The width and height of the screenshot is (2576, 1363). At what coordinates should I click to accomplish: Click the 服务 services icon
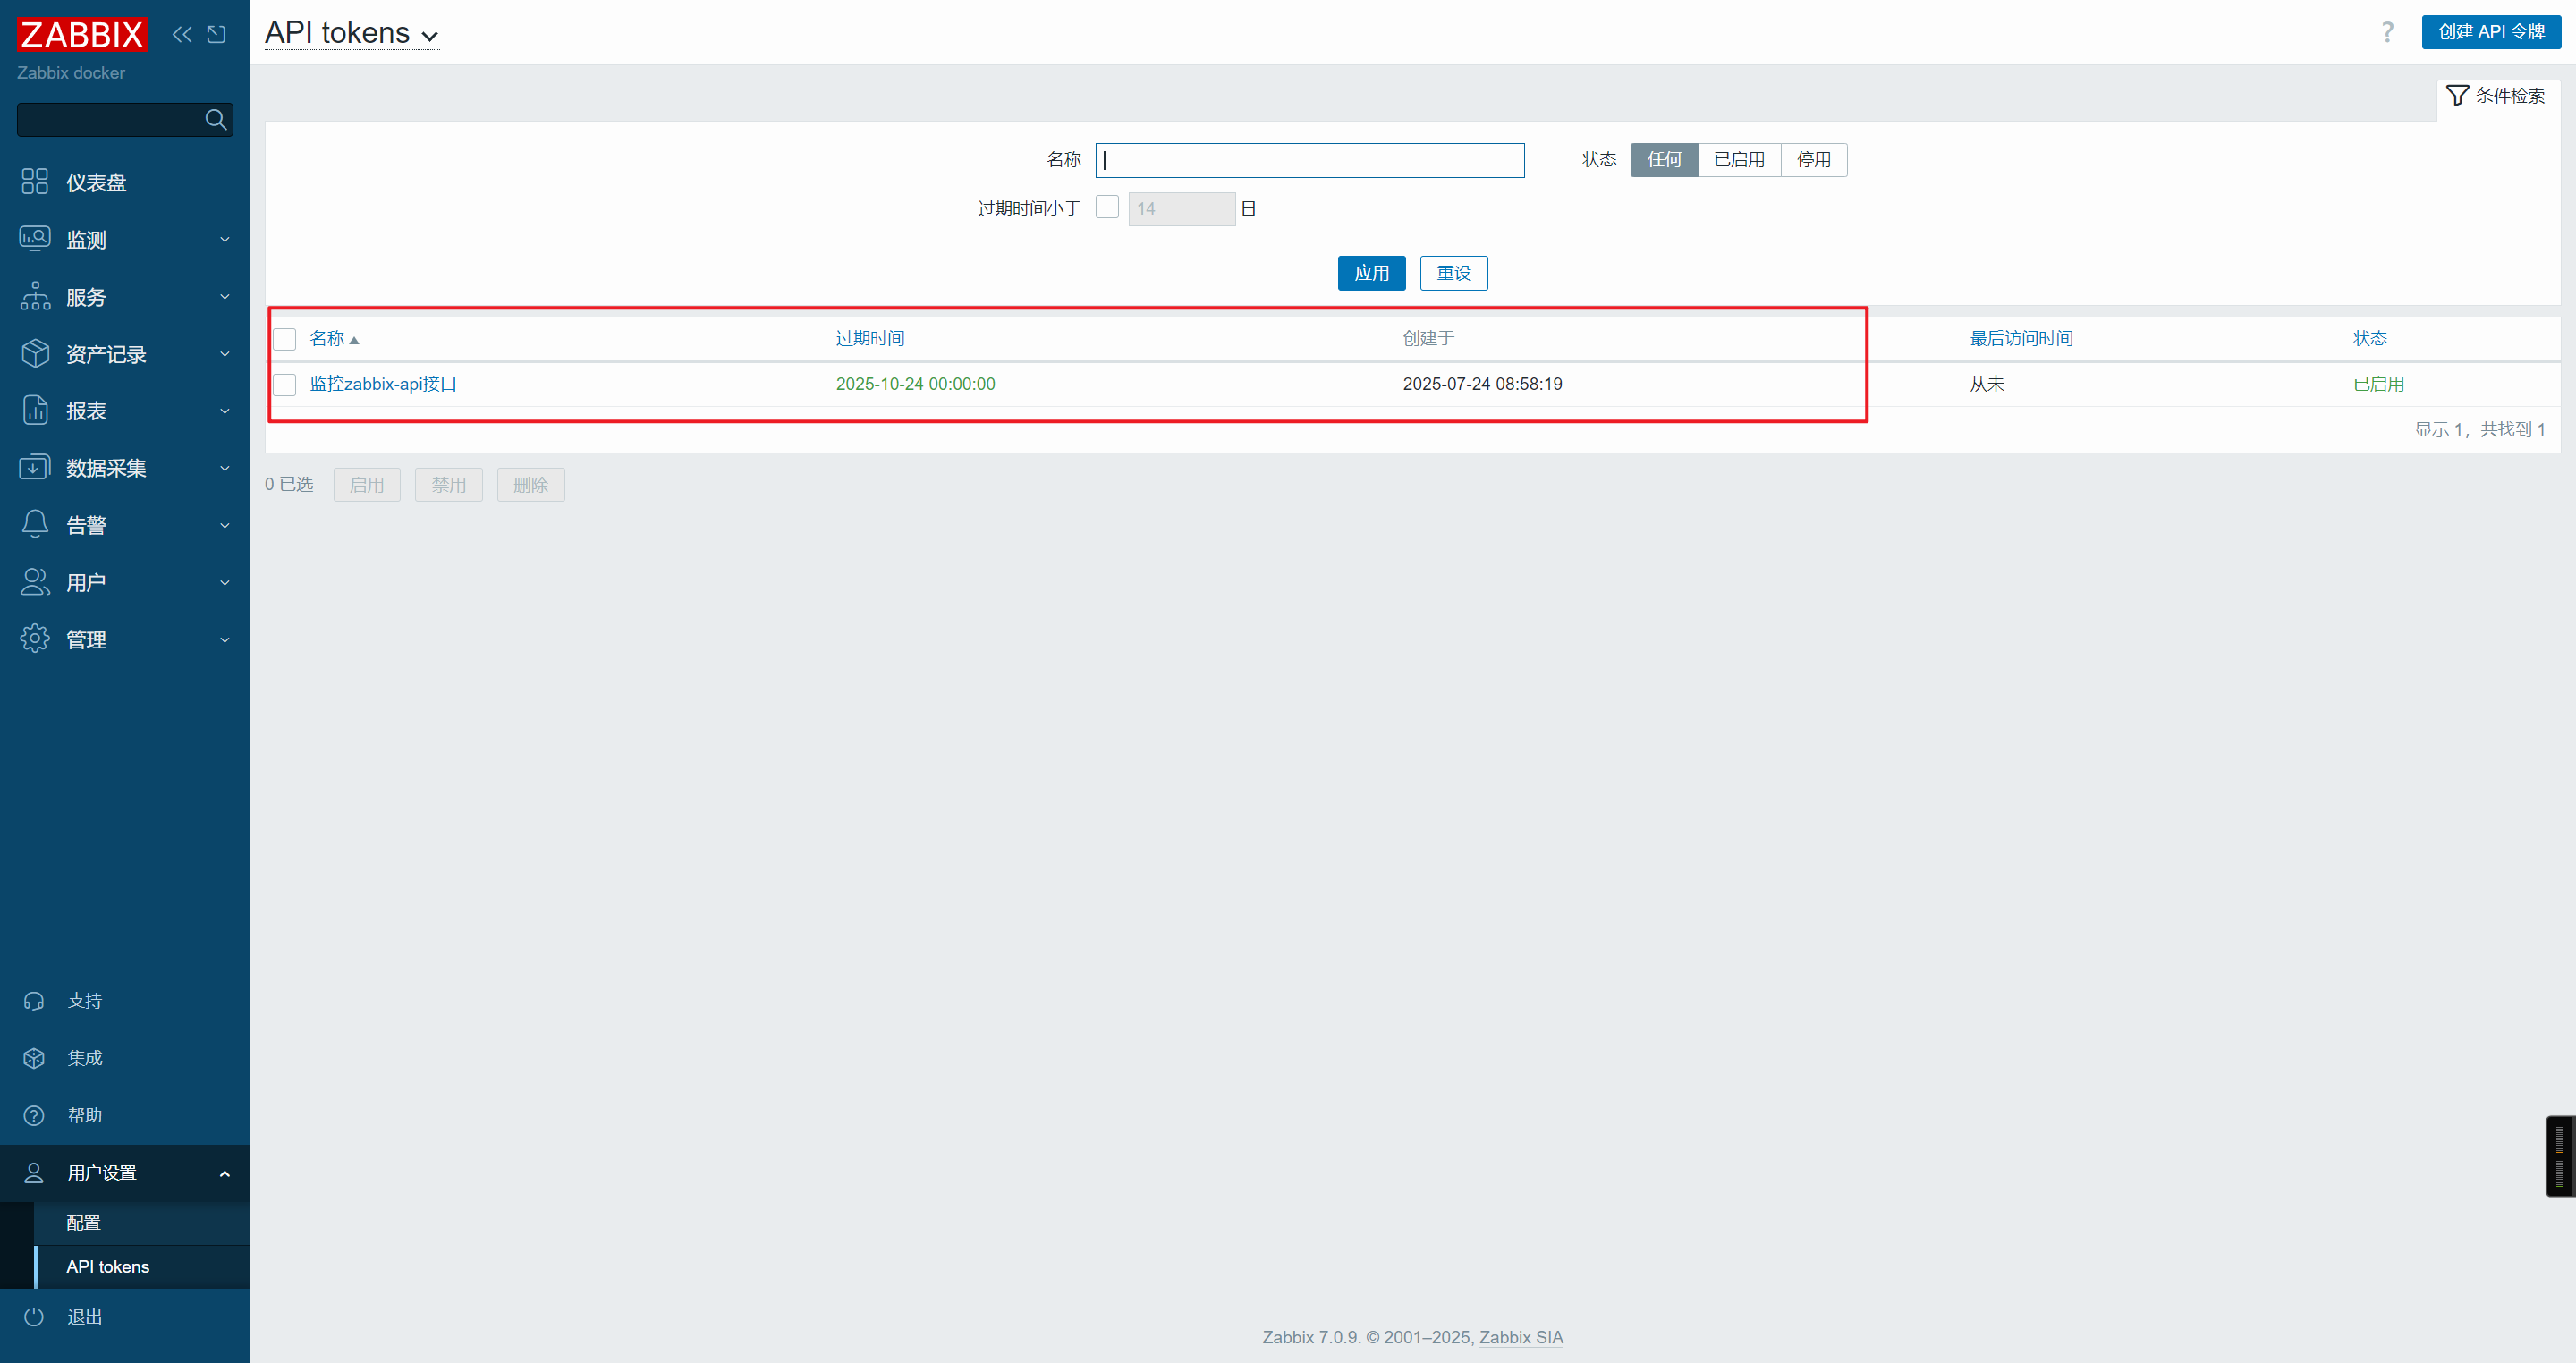pyautogui.click(x=35, y=296)
